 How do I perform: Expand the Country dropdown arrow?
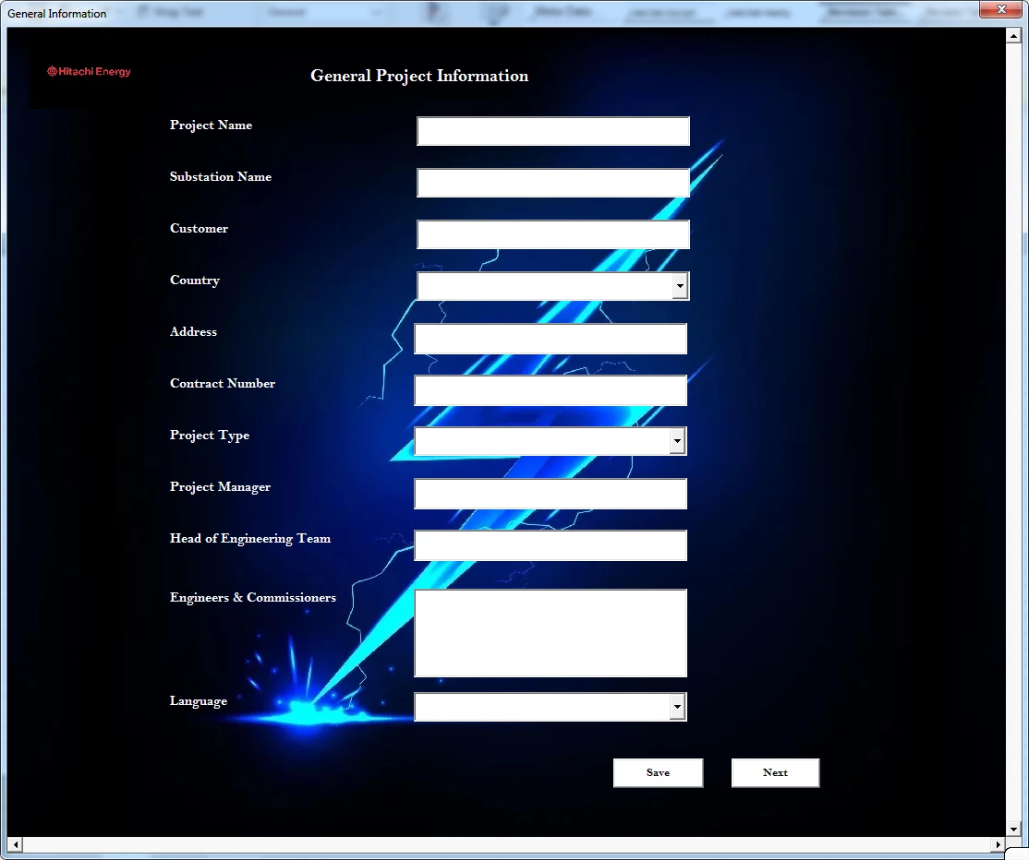click(x=680, y=287)
